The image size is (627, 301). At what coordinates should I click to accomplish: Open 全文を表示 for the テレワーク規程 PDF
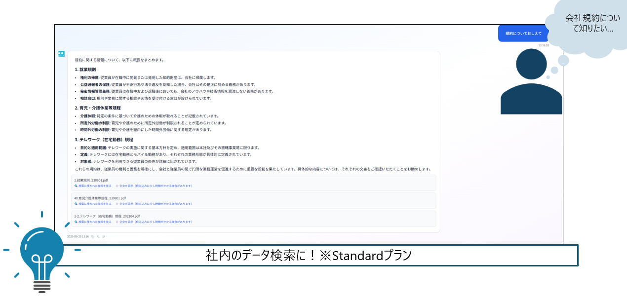click(x=155, y=222)
